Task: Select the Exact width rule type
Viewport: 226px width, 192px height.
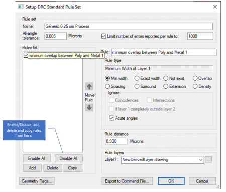Action: point(137,78)
